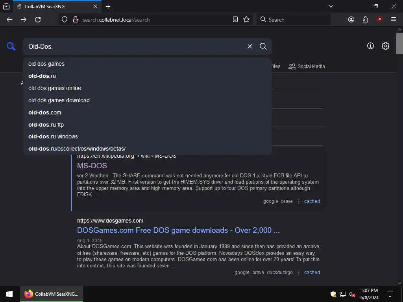The image size is (403, 302).
Task: Click https://www.dosgames.com URL text
Action: click(x=110, y=221)
